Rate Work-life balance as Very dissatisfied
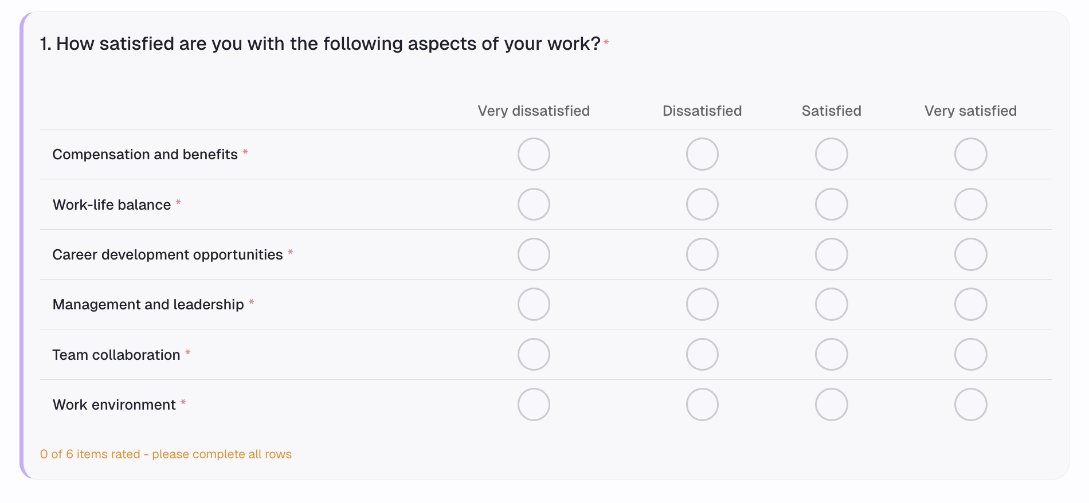 [534, 204]
